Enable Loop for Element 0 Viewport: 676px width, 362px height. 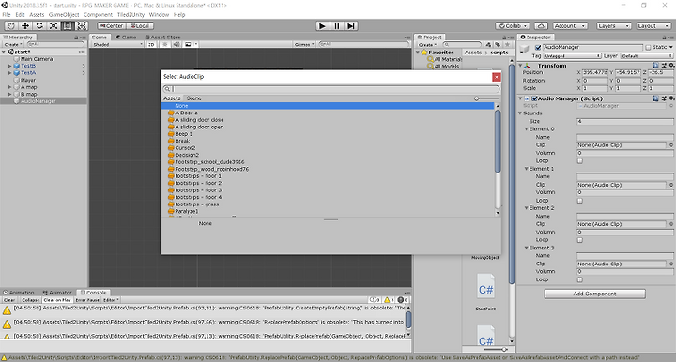(x=580, y=161)
